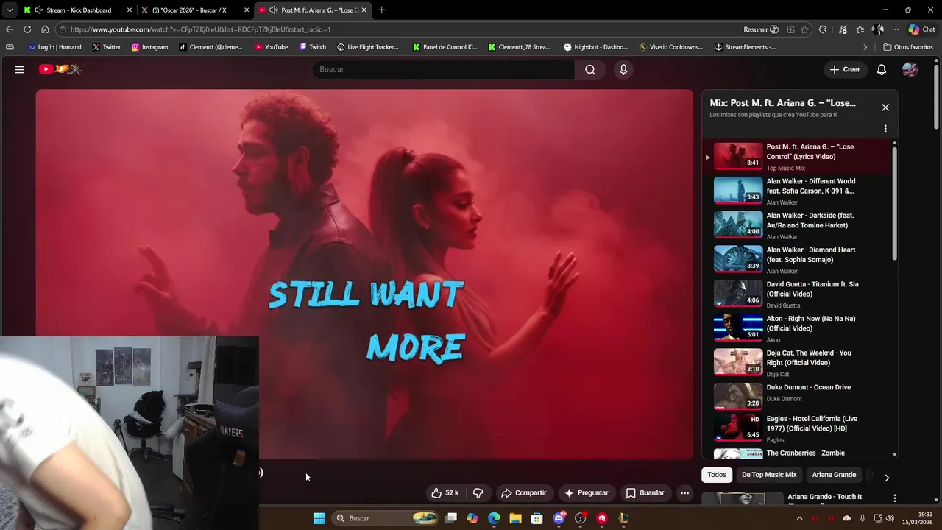Click the Compartir share button
Image resolution: width=942 pixels, height=530 pixels.
(524, 493)
